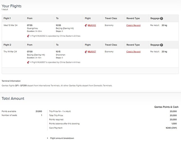Click Duration 3h 00m text
The width and height of the screenshot is (181, 141).
(x=35, y=31)
